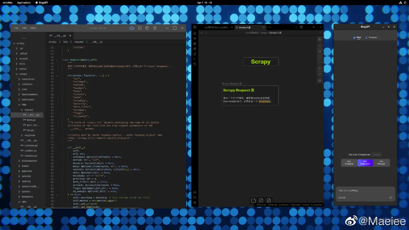
Task: Open the Applications menu in top bar
Action: coord(24,2)
